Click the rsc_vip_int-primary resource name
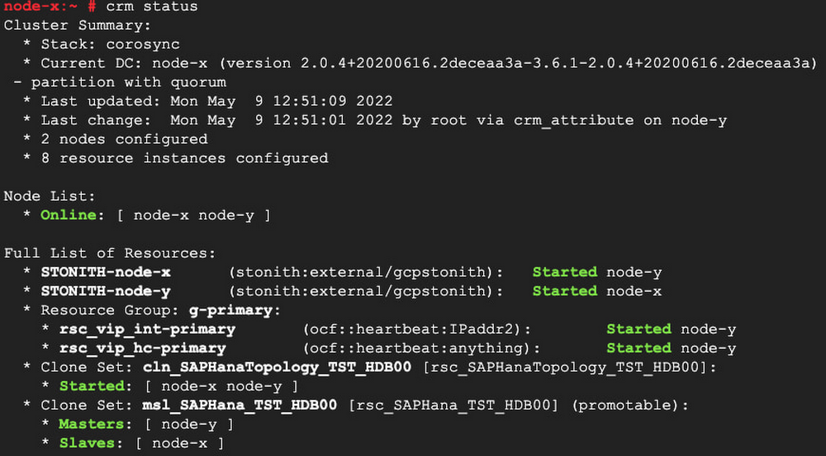Viewport: 826px width, 456px height. tap(147, 329)
